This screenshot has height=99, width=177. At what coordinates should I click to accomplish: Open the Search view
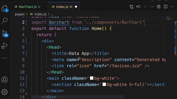pyautogui.click(x=5, y=21)
